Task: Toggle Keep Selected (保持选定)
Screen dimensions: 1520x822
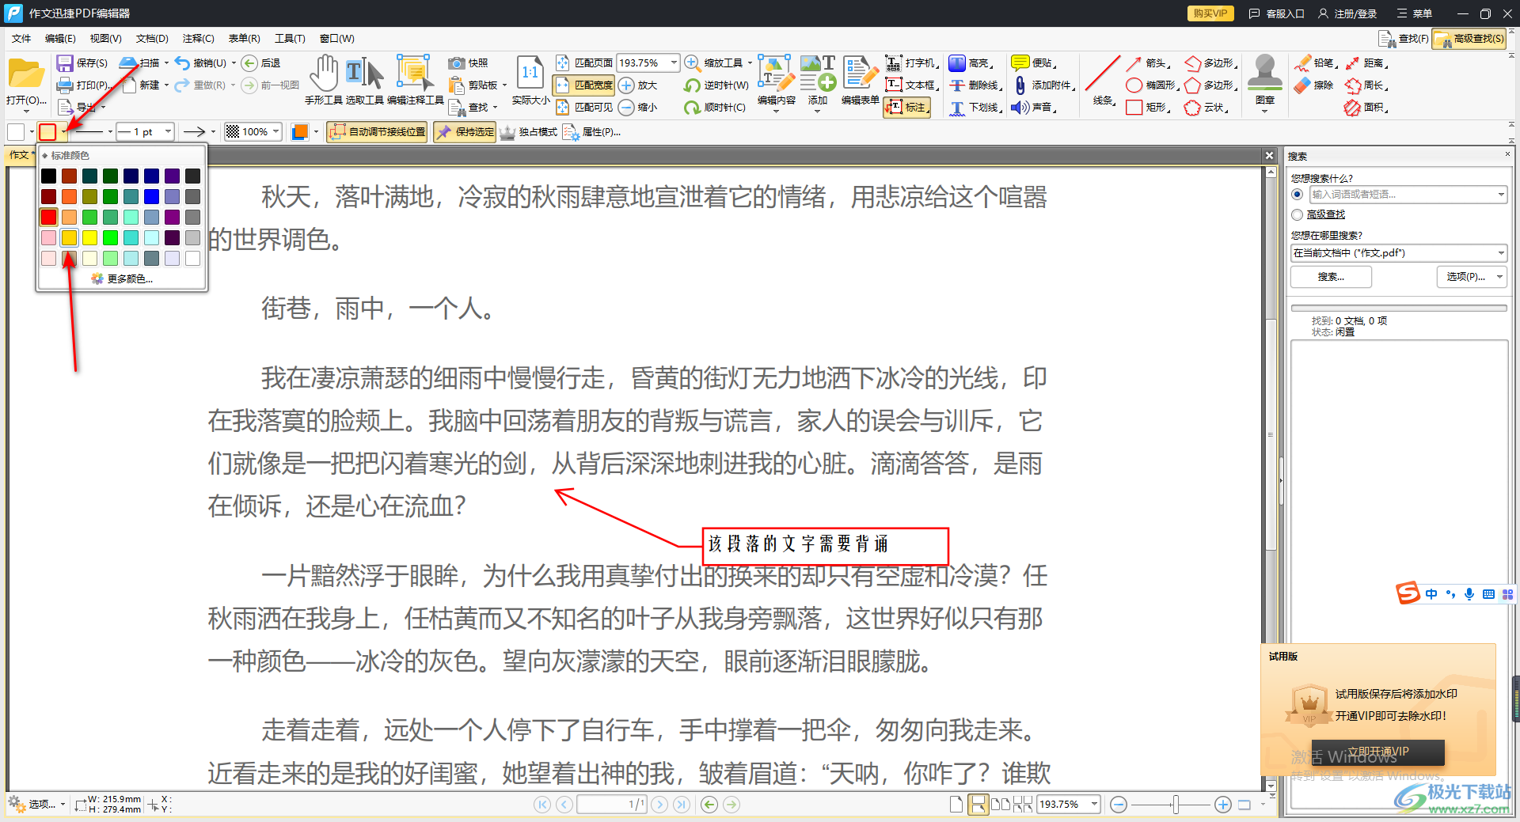Action: [465, 131]
